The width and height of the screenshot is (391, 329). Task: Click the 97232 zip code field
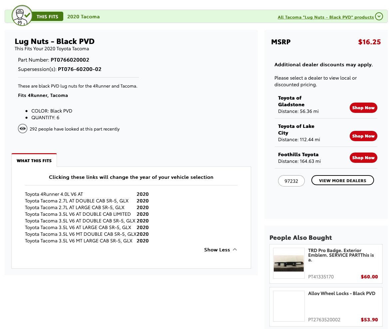(291, 181)
